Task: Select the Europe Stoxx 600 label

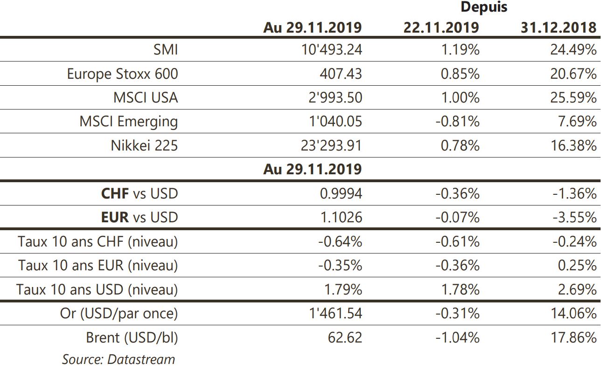Action: 122,74
